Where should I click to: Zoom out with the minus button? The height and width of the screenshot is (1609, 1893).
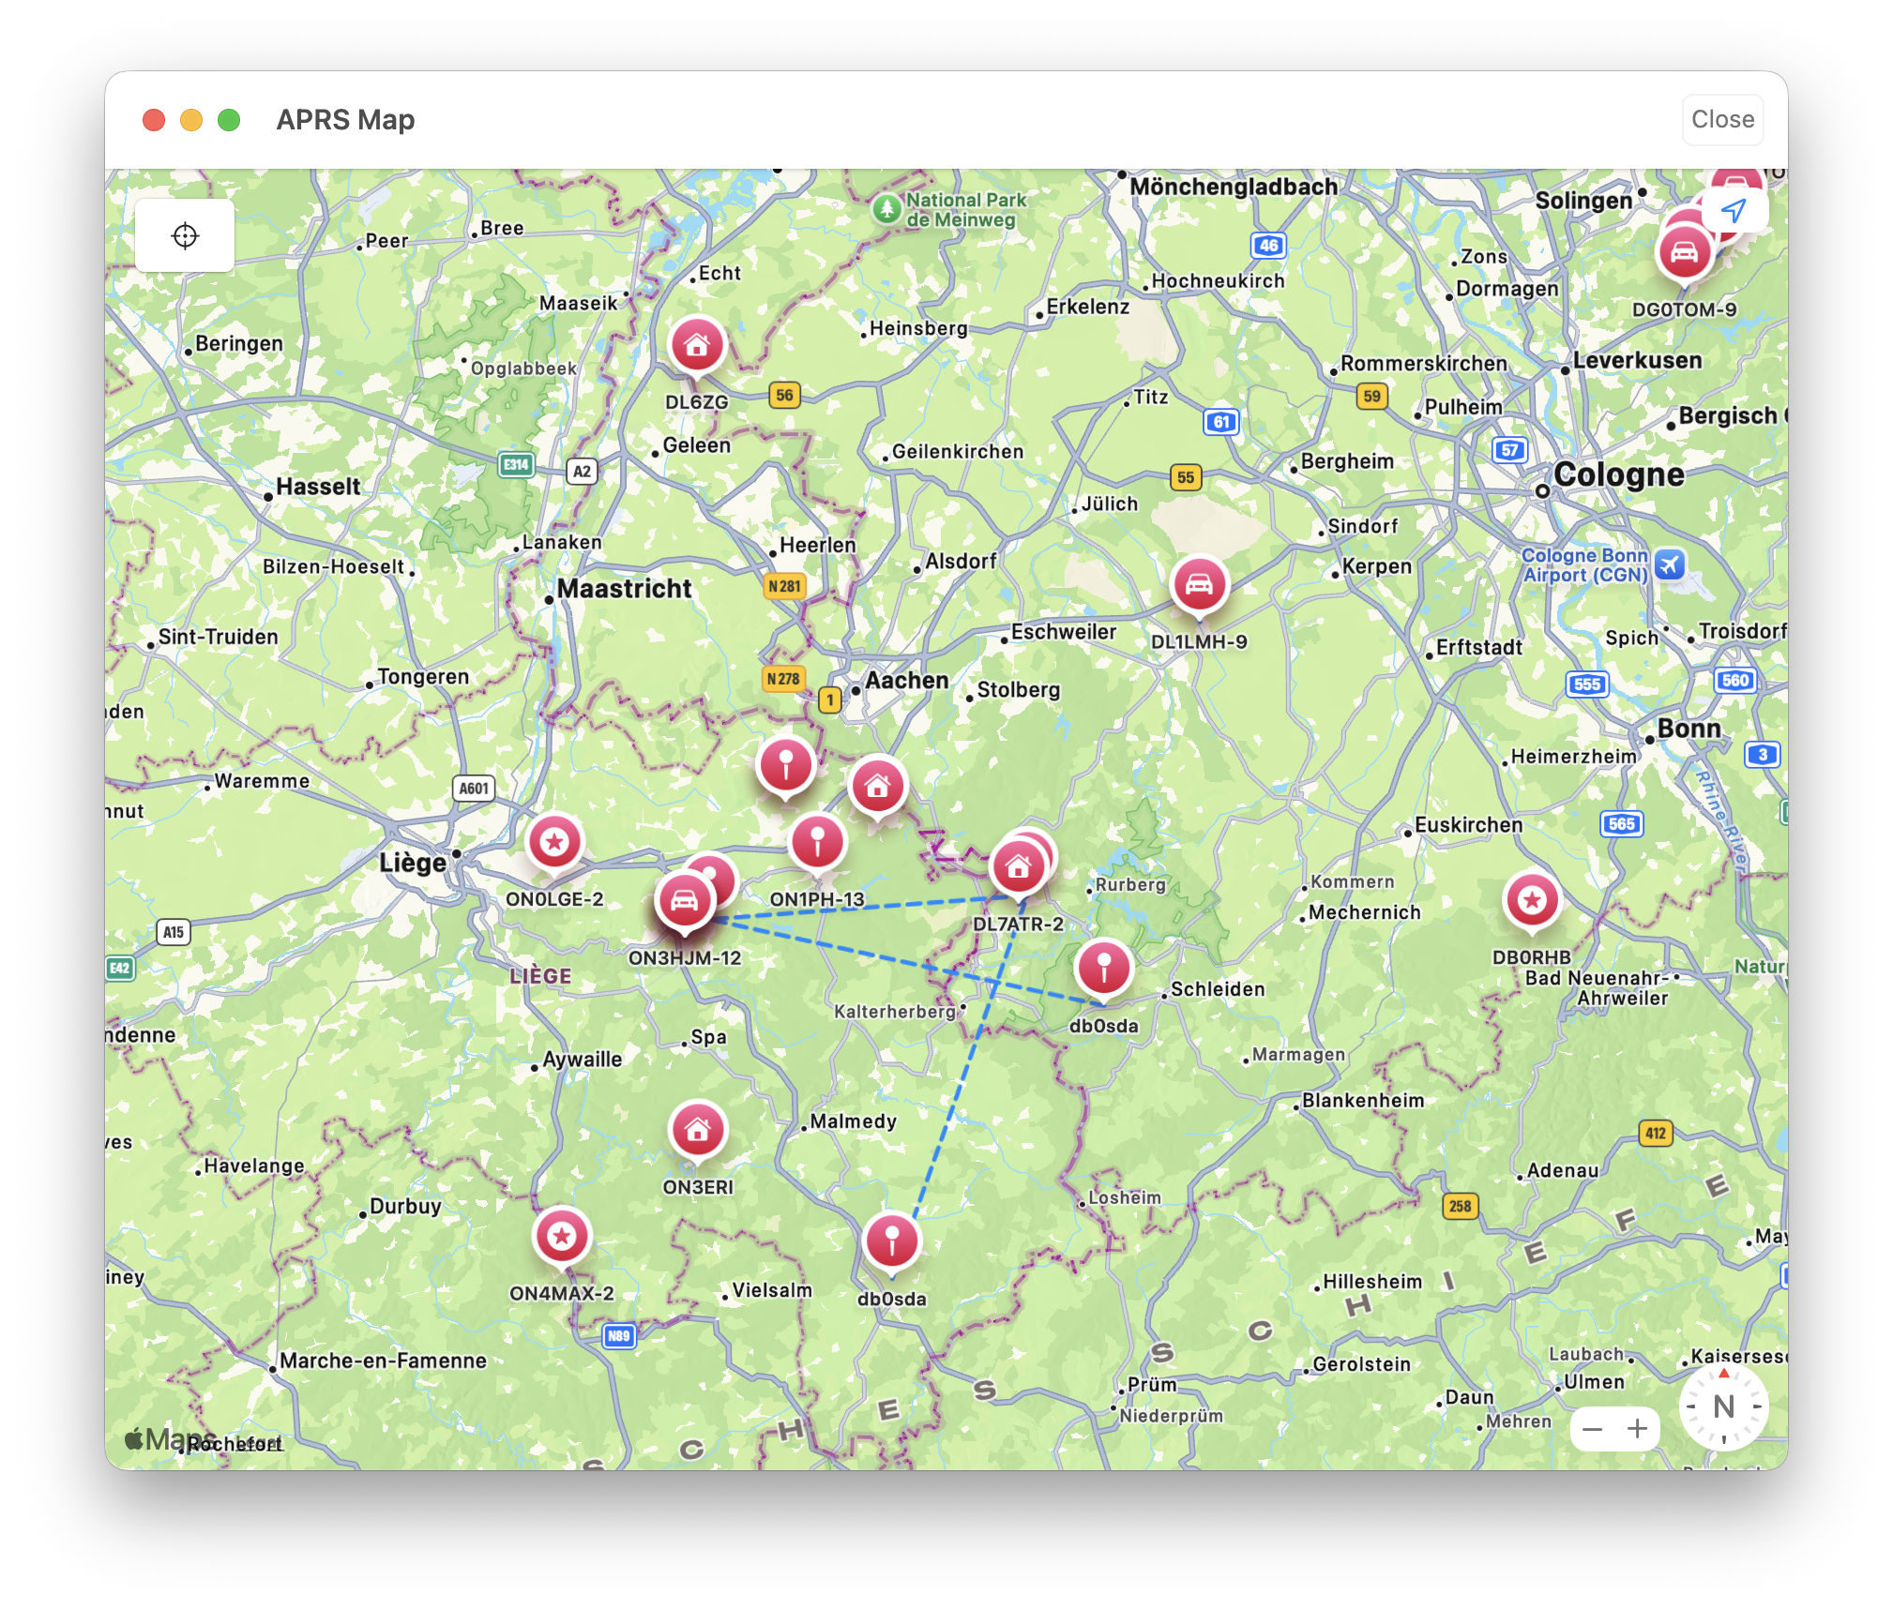point(1593,1430)
